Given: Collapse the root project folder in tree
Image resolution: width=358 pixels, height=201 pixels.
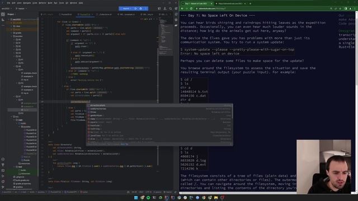Looking at the screenshot, I should [9, 20].
